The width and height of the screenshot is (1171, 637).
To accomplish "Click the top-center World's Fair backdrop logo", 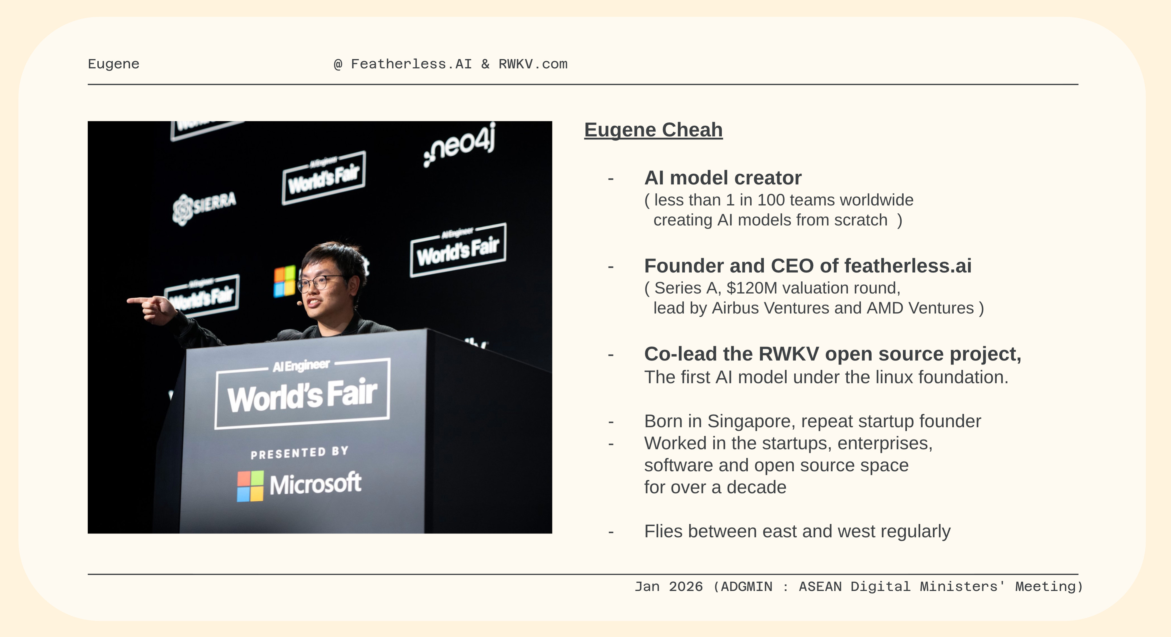I will [324, 178].
